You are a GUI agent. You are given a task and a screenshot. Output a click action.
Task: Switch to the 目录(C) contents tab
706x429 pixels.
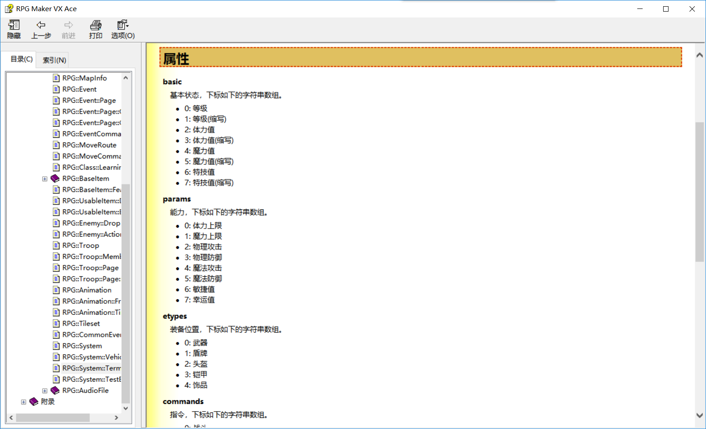[21, 59]
